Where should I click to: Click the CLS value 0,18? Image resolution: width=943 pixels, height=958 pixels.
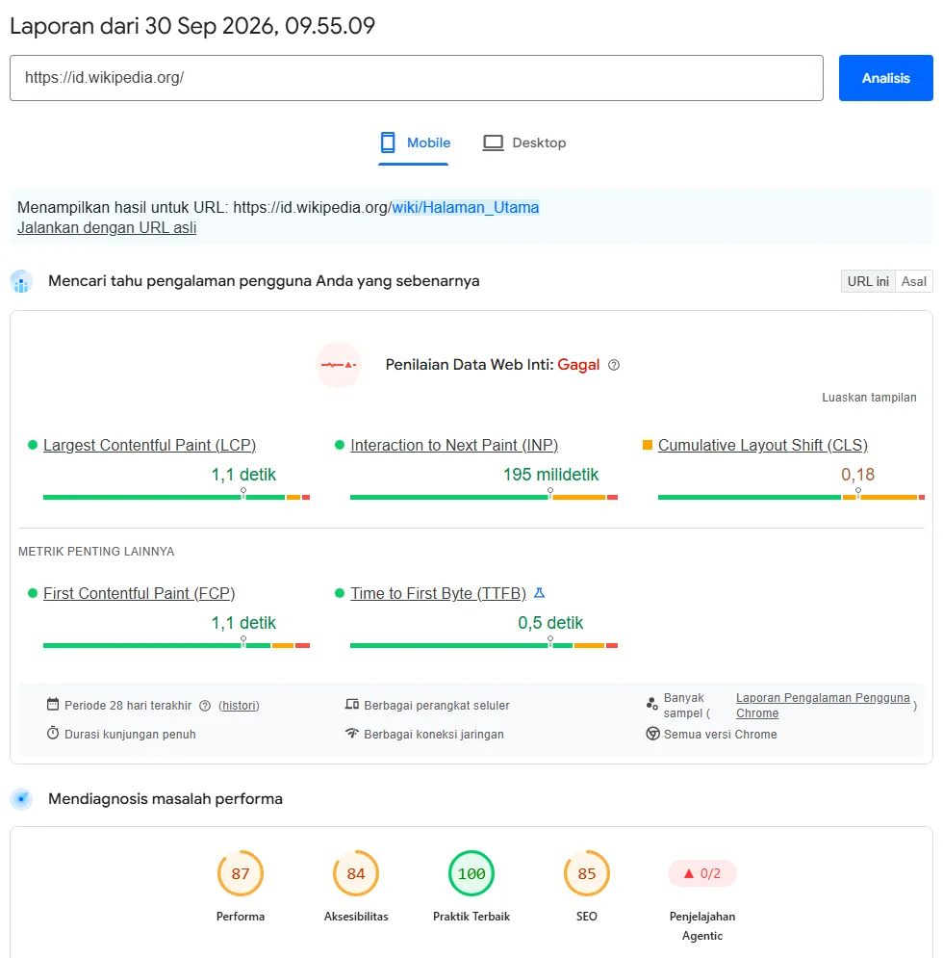click(858, 475)
